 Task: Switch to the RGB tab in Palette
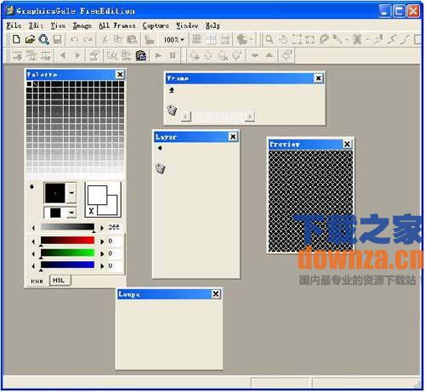[37, 281]
